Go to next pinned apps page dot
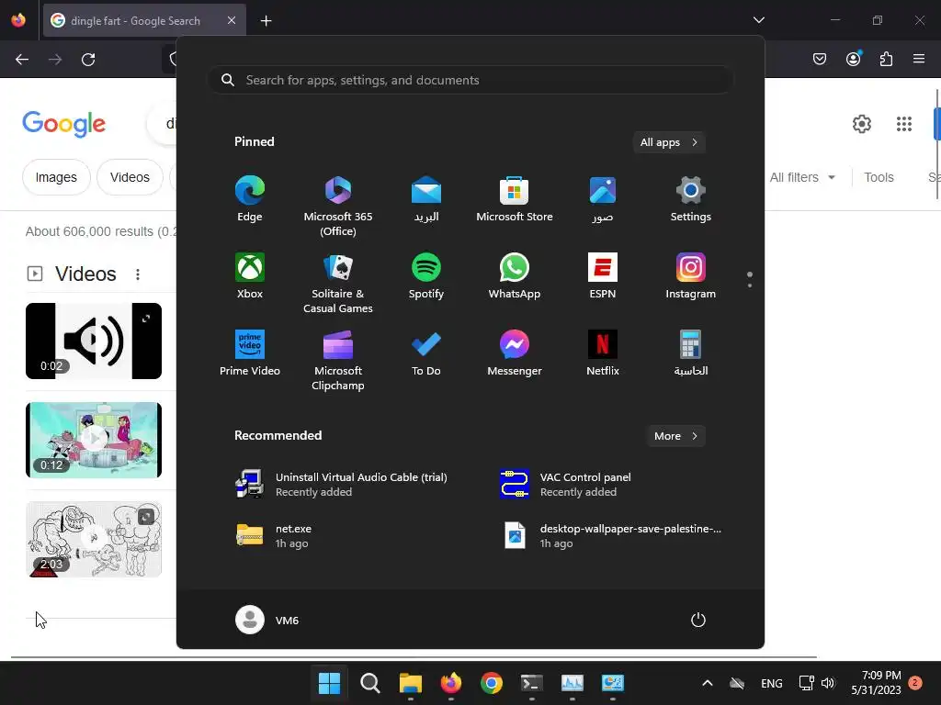 tap(750, 285)
